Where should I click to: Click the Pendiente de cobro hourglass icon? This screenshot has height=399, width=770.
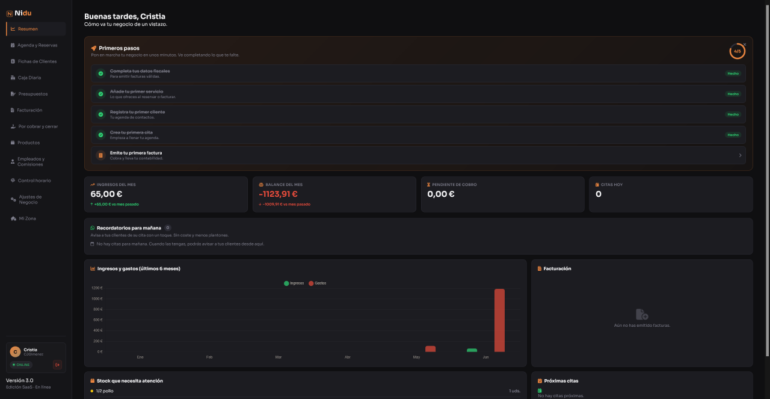tap(429, 185)
